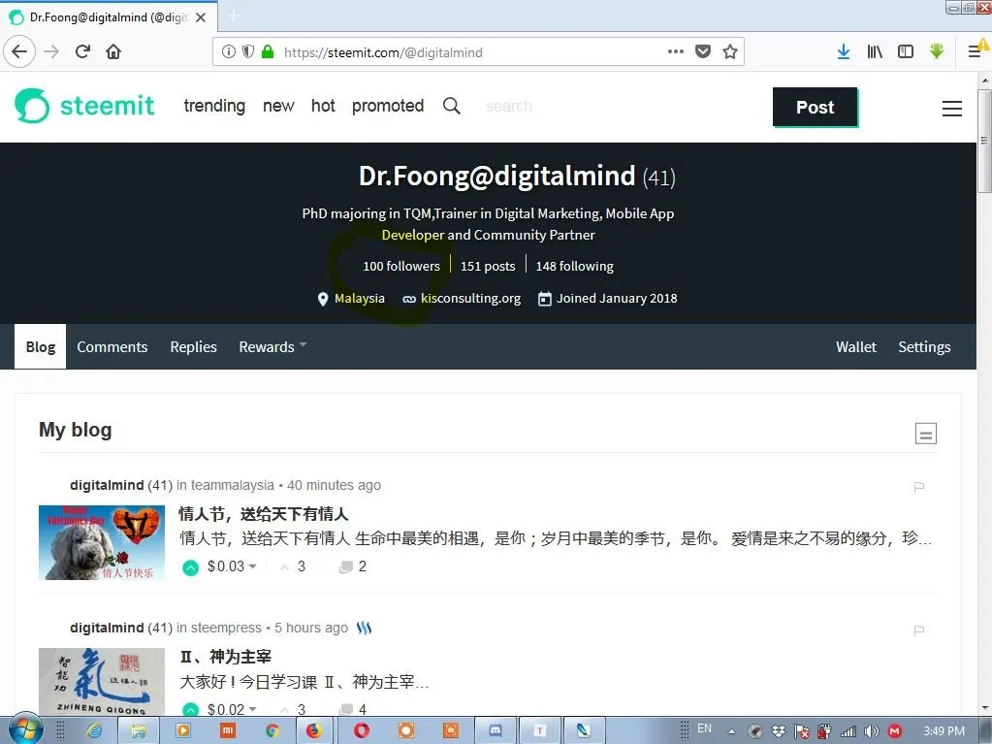
Task: Open Google Chrome from the taskbar
Action: pos(272,730)
